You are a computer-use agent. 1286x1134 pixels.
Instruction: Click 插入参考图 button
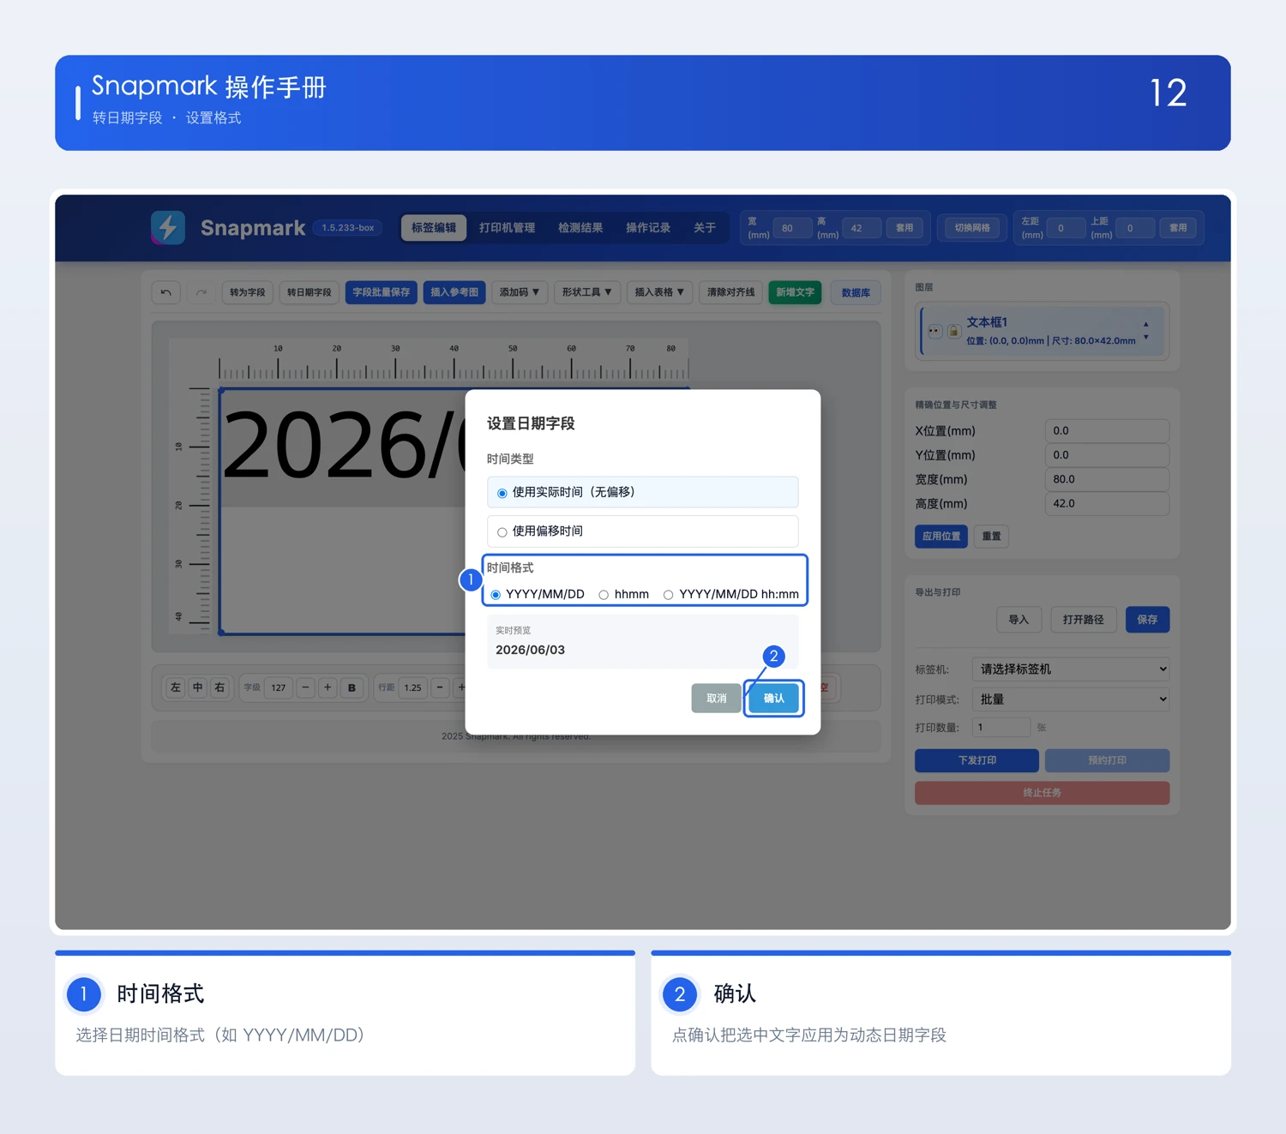454,292
